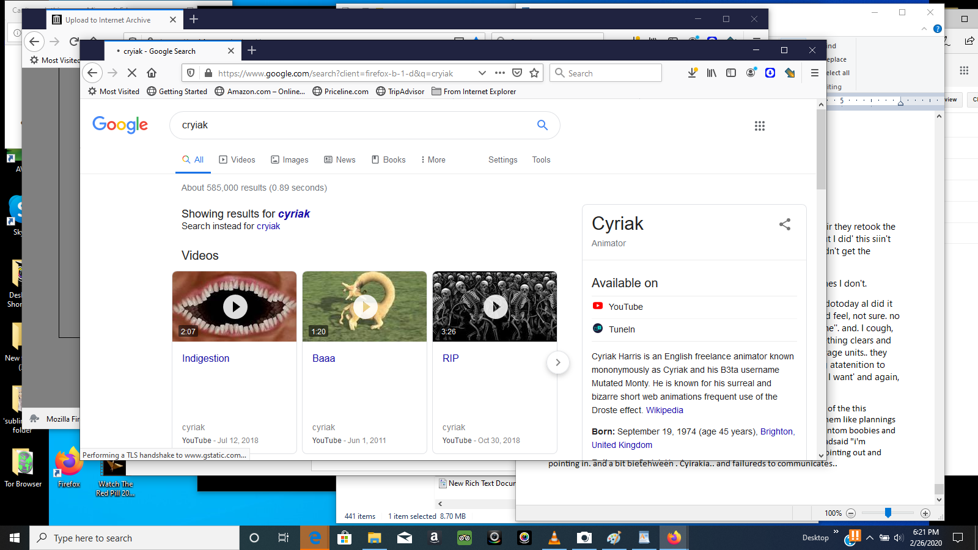Expand the More search categories menu

[x=433, y=160]
